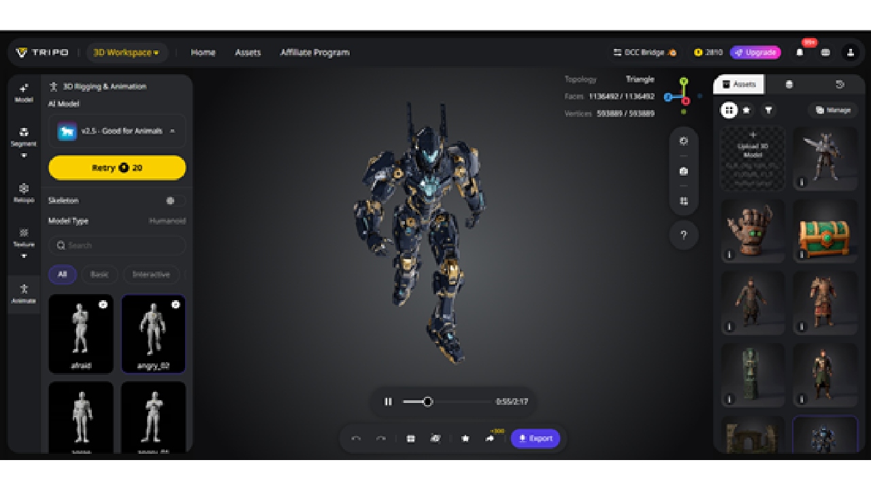Toggle the Skeleton switch
Viewport: 871px width, 490px height.
[174, 201]
